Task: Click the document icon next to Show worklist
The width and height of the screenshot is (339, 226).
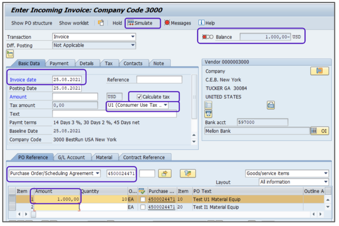Action: pyautogui.click(x=101, y=23)
